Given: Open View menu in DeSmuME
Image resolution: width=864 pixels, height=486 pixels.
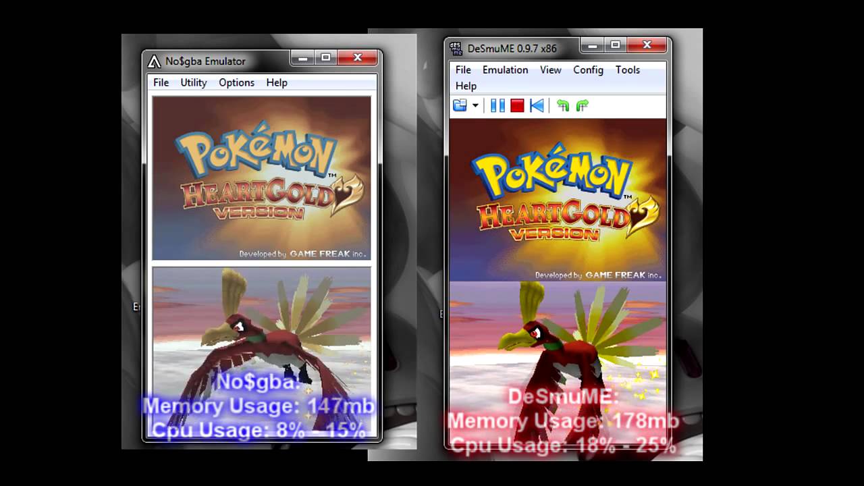Looking at the screenshot, I should pyautogui.click(x=551, y=70).
